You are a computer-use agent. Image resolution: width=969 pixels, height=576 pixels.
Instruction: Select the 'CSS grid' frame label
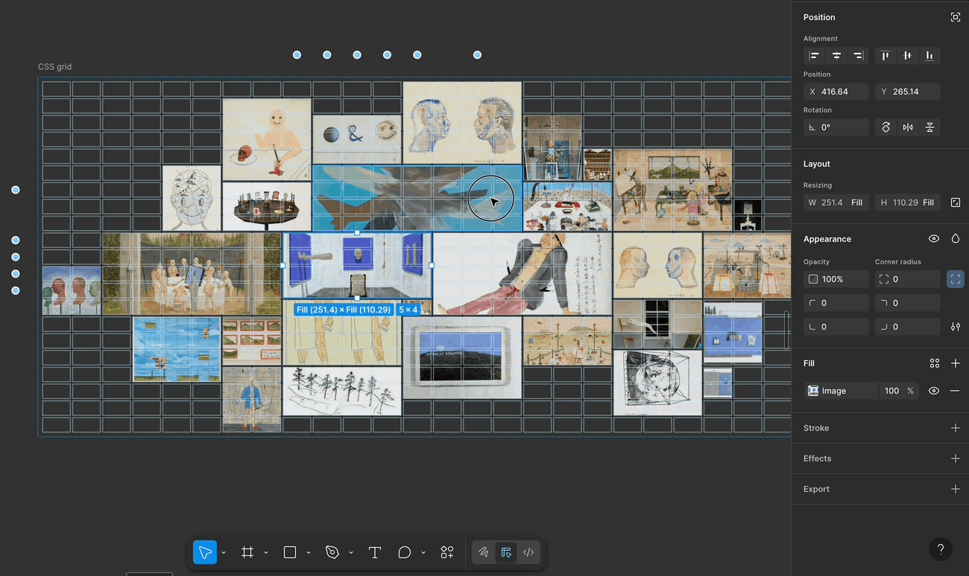click(55, 67)
